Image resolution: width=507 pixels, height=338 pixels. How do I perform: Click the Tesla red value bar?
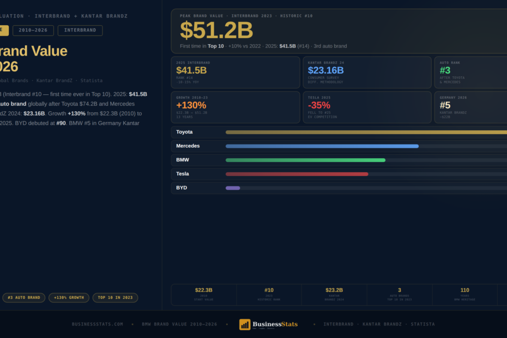tap(297, 174)
